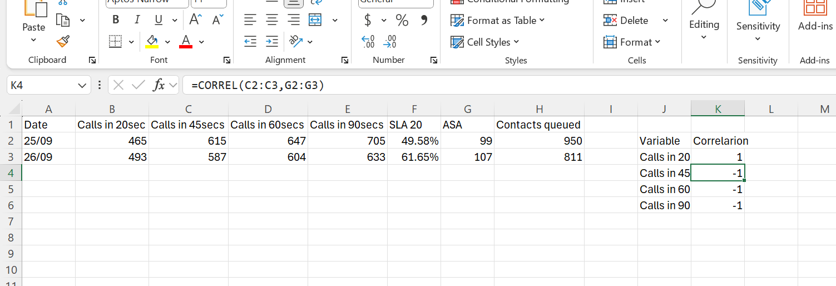Image resolution: width=836 pixels, height=286 pixels.
Task: Click the ASA value 107
Action: [467, 157]
